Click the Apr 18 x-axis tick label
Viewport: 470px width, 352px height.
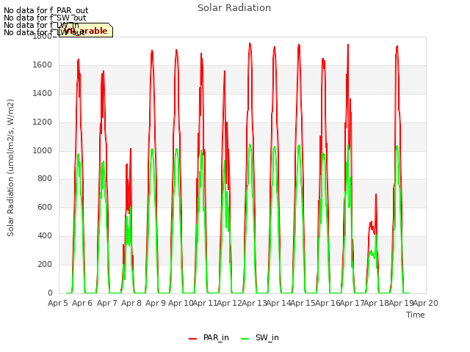377,303
